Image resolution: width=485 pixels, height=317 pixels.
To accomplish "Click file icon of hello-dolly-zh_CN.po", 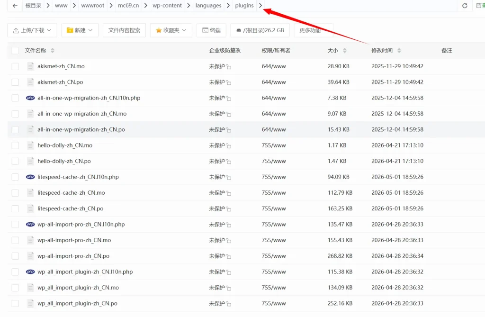I will point(30,161).
